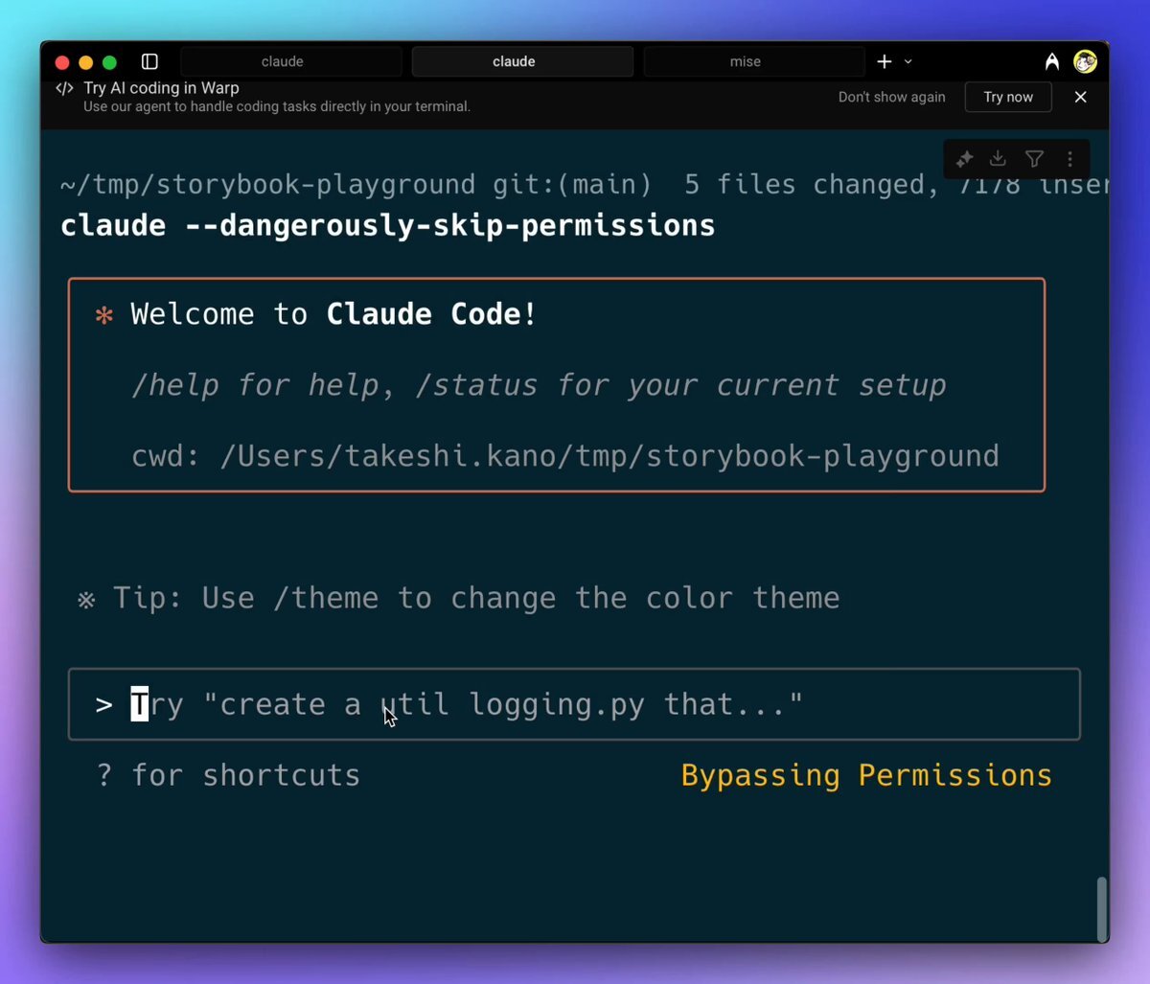
Task: Click the terminal vertical scrollbar thumb
Action: click(x=1102, y=907)
